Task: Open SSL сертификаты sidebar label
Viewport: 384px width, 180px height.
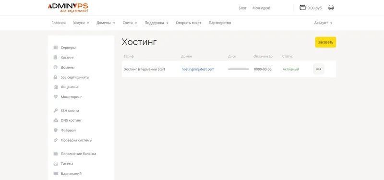Action: [x=75, y=77]
